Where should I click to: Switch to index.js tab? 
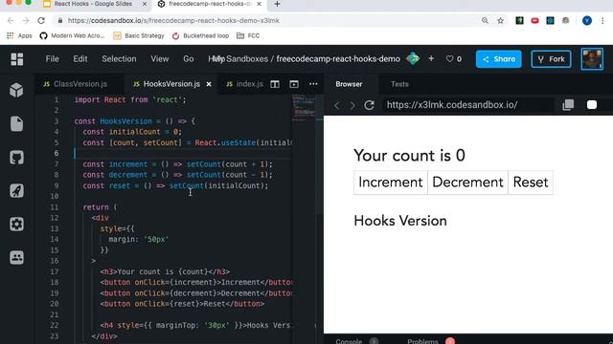tap(245, 84)
